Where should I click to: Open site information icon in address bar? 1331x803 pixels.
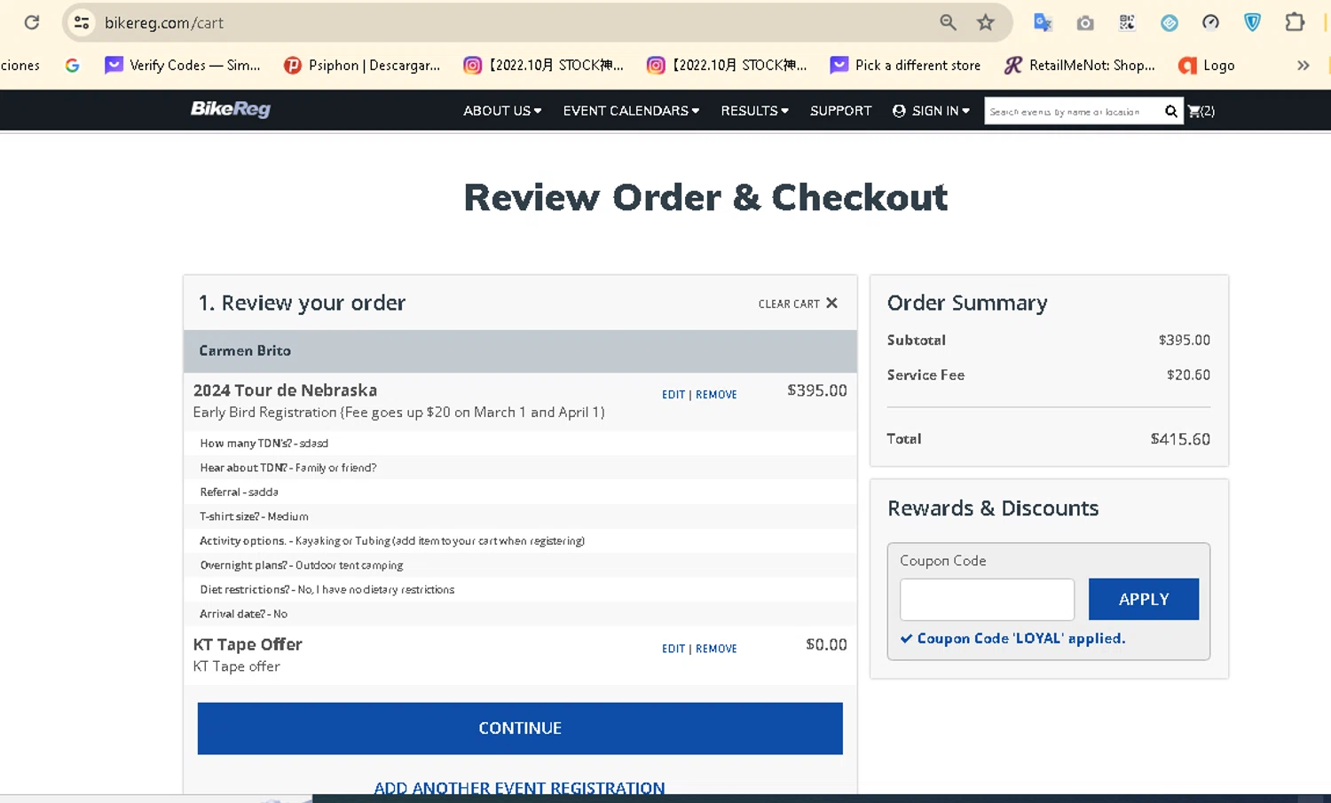pyautogui.click(x=82, y=22)
